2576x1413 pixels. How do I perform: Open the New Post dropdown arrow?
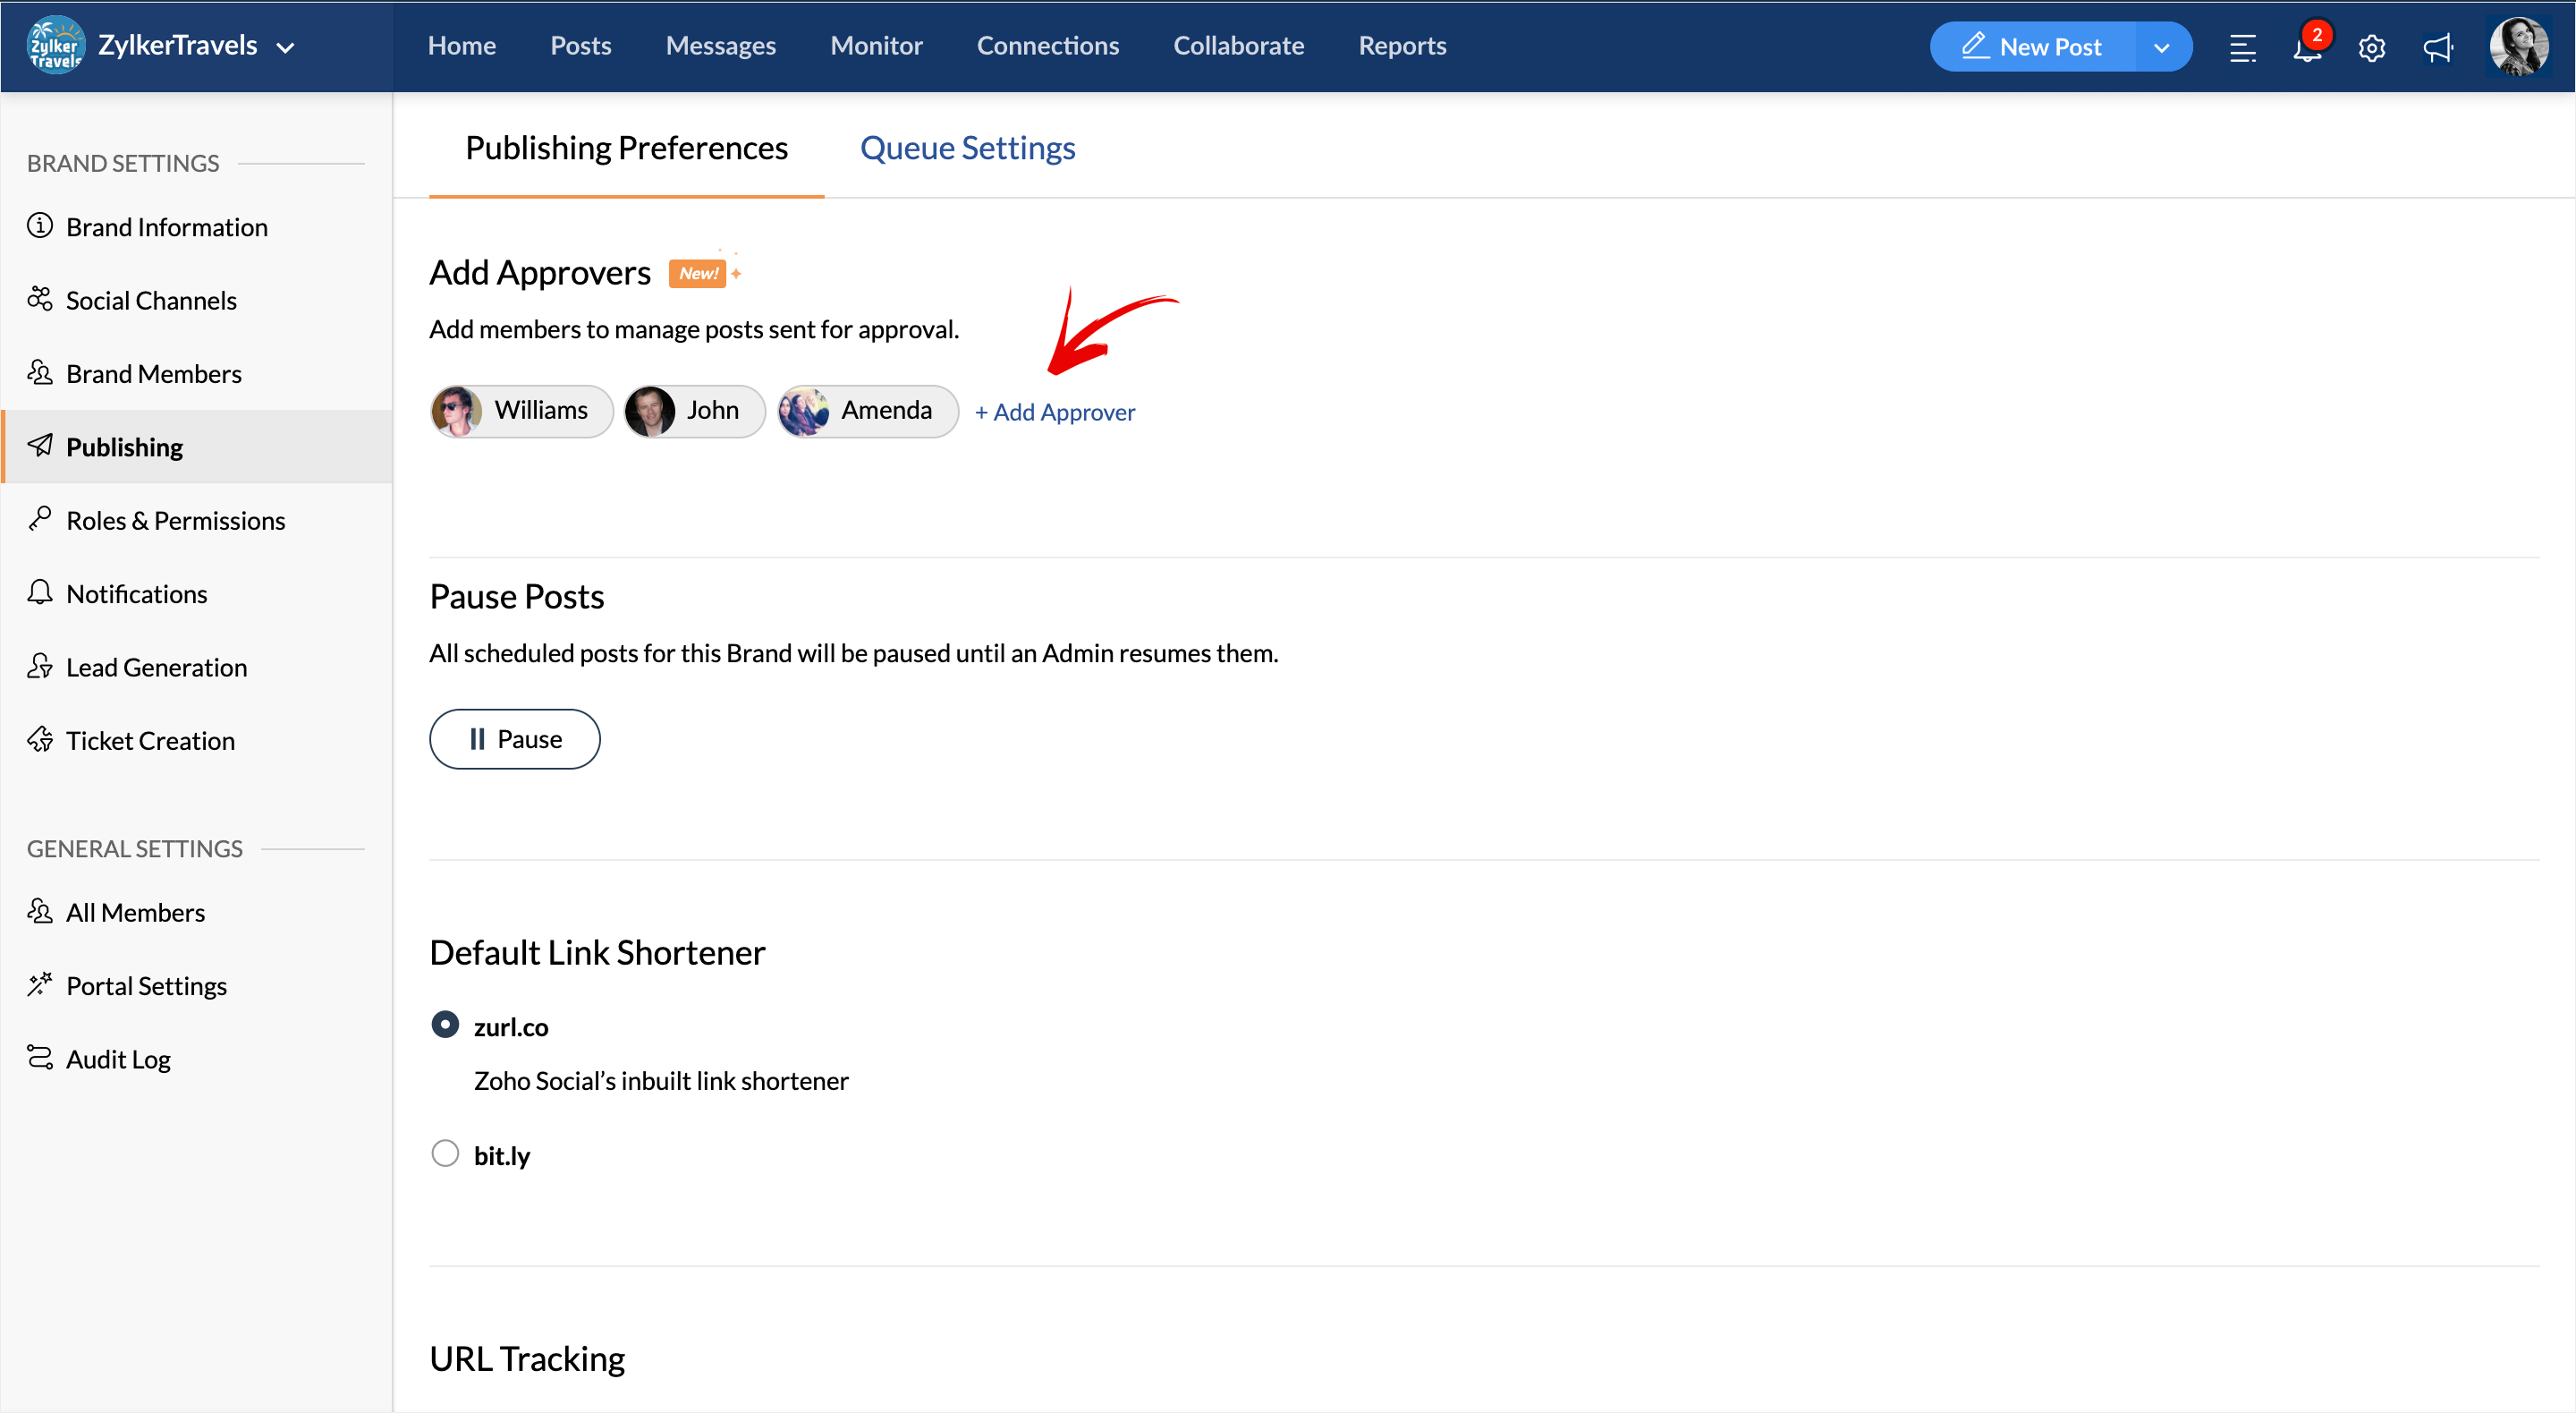[2161, 47]
